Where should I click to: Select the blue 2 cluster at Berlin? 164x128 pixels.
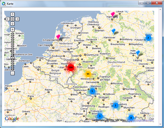(148, 38)
